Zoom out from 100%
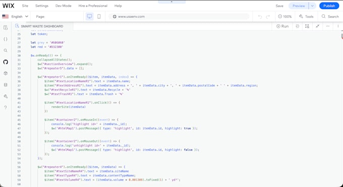The image size is (343, 187). coord(280,17)
